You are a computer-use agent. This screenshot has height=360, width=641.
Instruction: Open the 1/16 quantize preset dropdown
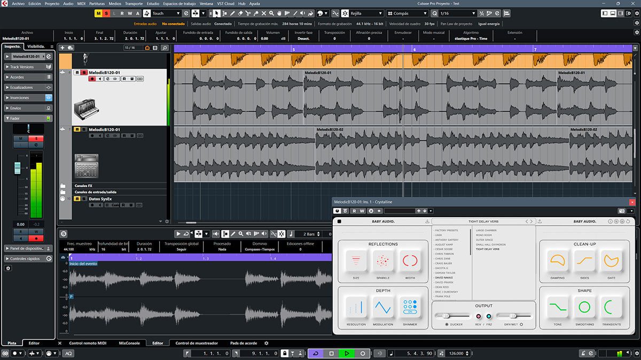point(458,13)
